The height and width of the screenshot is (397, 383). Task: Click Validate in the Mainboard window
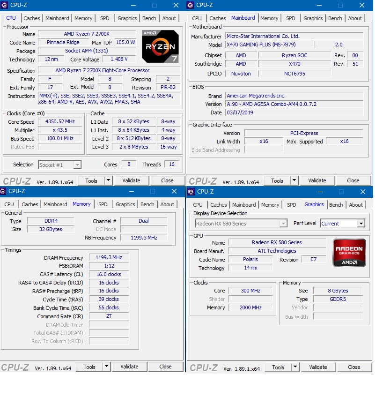coord(317,180)
